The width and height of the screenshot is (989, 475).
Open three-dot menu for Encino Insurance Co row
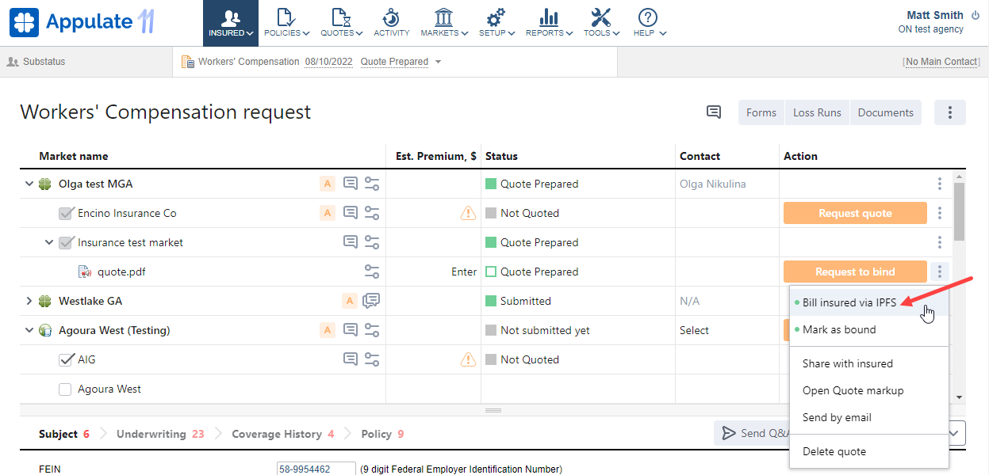(940, 213)
